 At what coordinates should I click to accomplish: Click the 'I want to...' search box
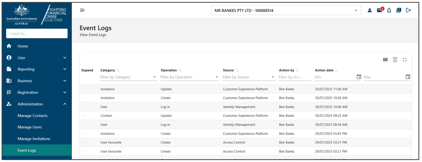(37, 34)
